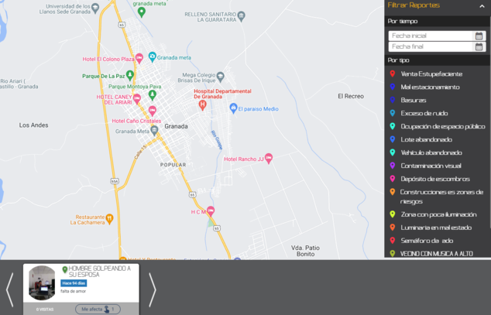The image size is (491, 315).
Task: Filter by Venta Estupefaciente pin
Action: (393, 74)
